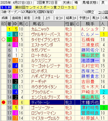108x121 pixels.
Task: Select the highlighted row ティラトーレ
Action: (54, 102)
